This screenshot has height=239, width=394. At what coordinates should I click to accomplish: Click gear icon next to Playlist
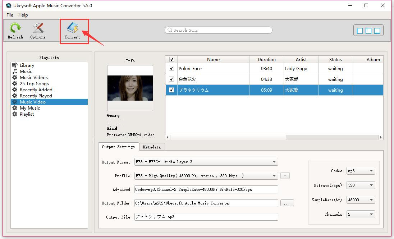coord(15,114)
